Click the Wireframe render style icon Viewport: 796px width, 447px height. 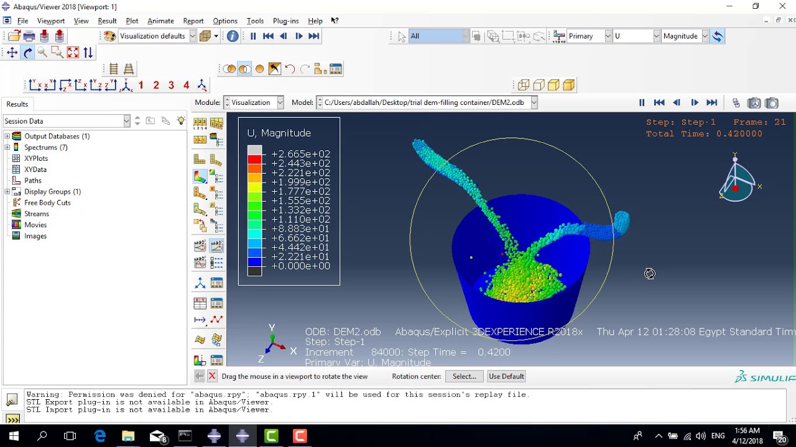[x=524, y=85]
